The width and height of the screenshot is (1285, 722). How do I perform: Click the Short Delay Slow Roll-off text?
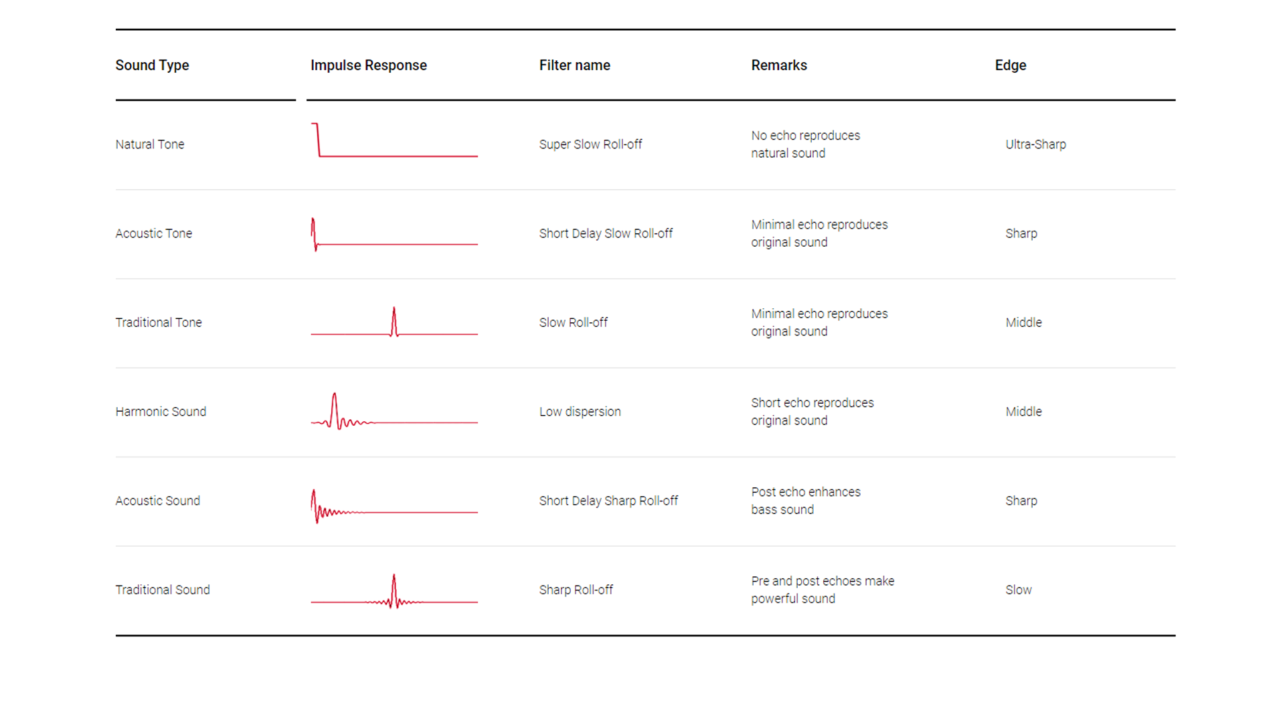coord(606,233)
